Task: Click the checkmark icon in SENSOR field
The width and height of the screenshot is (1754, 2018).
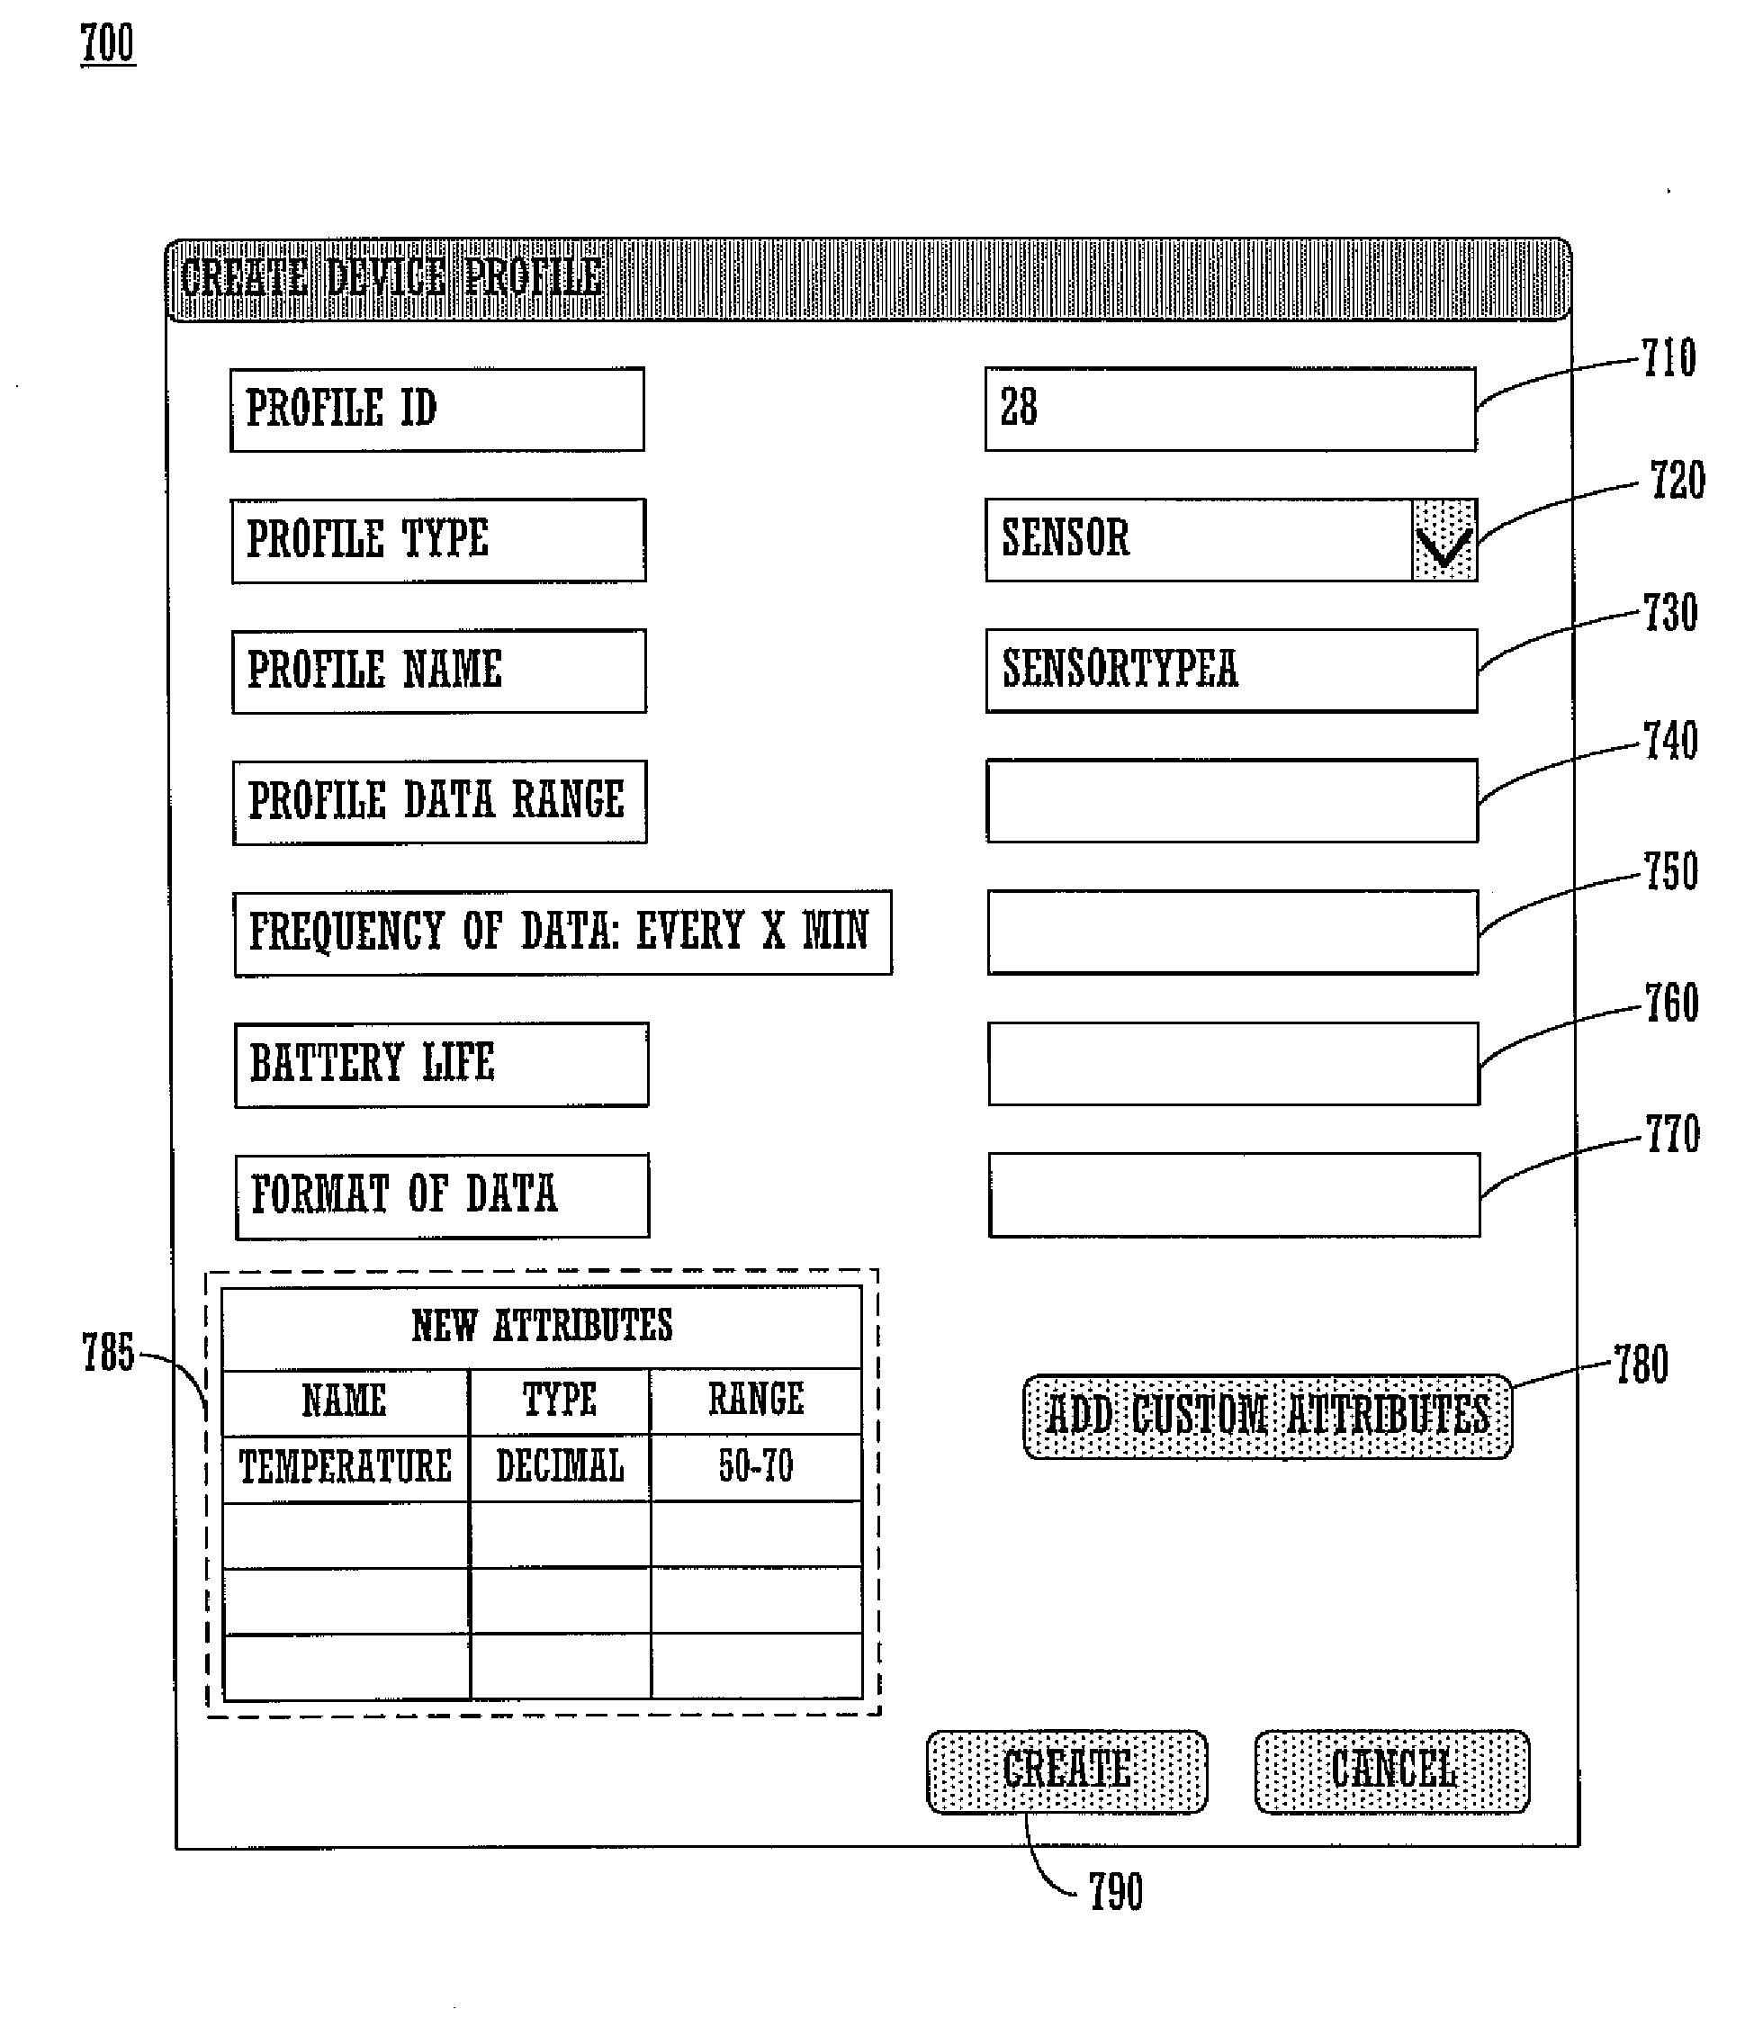Action: tap(1444, 525)
